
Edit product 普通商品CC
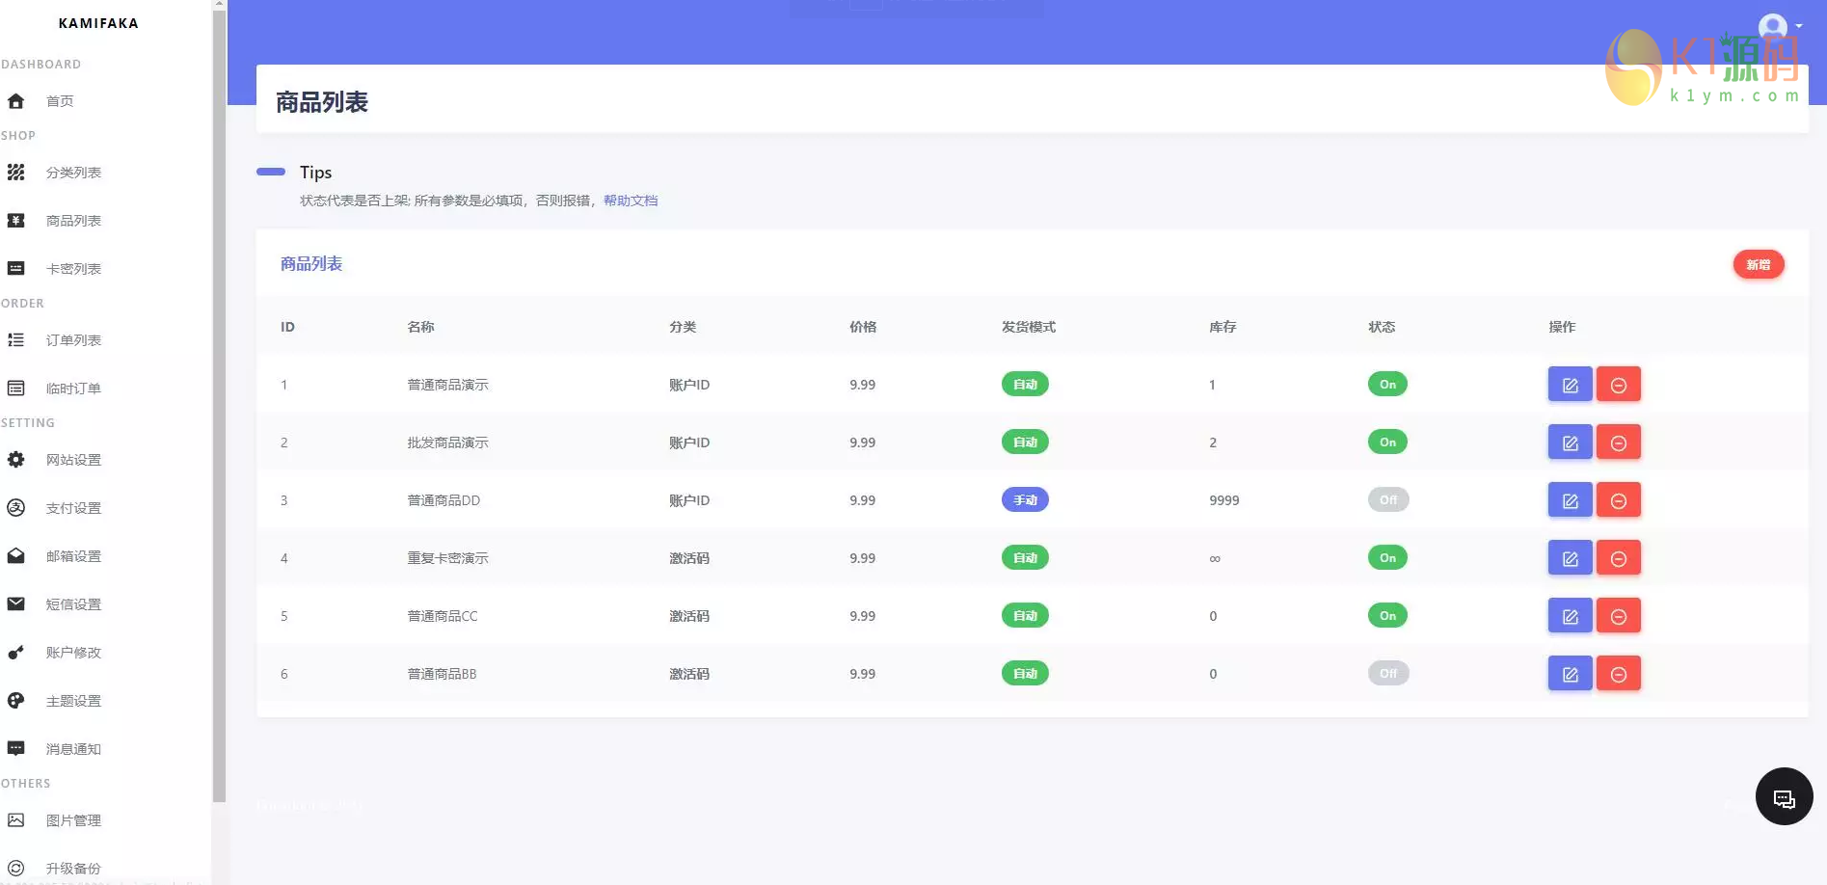[1570, 616]
